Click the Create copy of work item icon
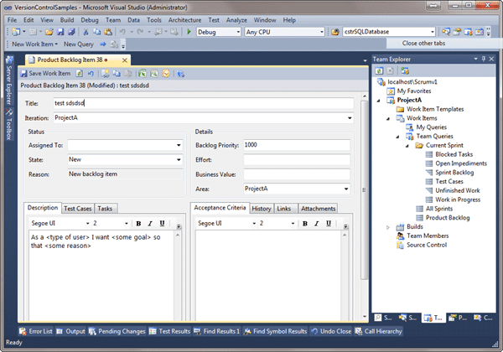 point(117,74)
